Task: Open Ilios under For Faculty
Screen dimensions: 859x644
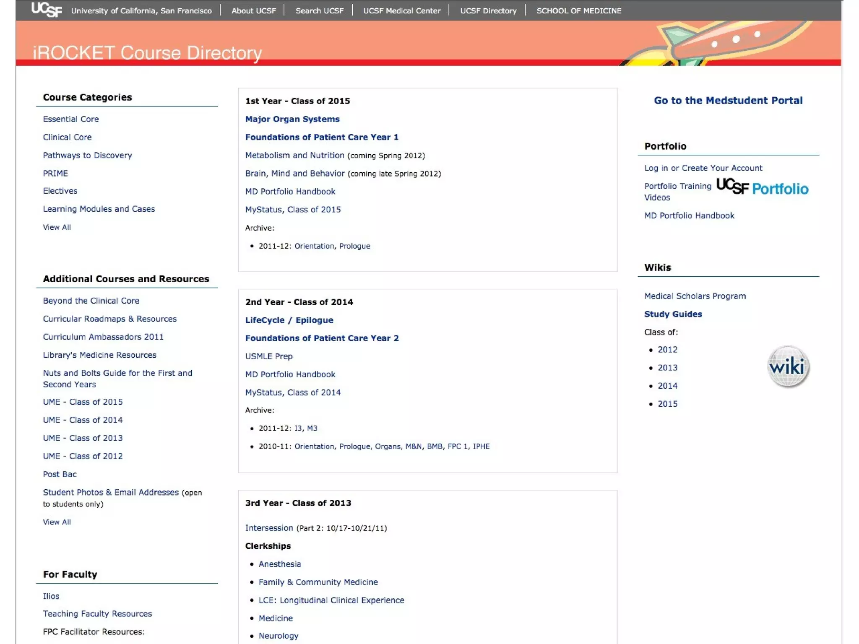Action: point(51,596)
